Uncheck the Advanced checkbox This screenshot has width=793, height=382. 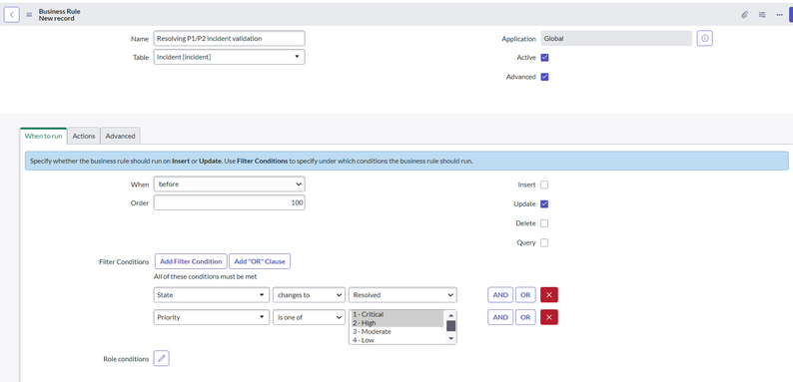pos(544,77)
